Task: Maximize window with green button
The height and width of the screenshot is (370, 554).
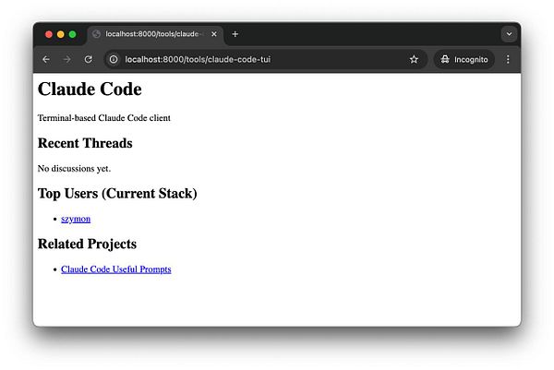Action: [x=72, y=34]
